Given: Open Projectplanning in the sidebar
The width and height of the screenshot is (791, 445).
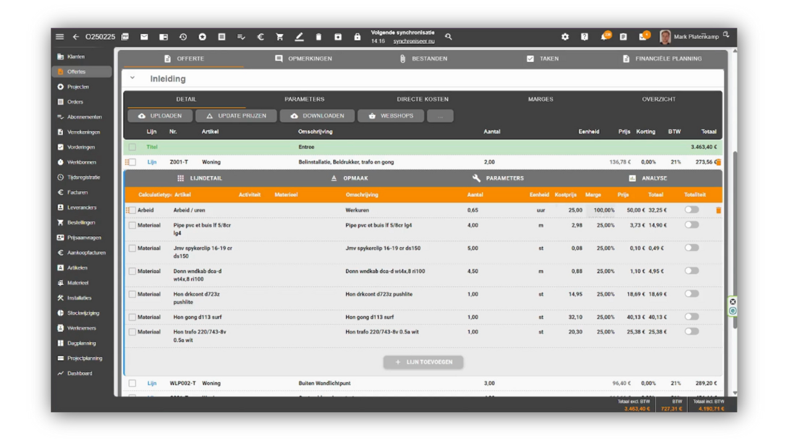Looking at the screenshot, I should click(x=82, y=358).
